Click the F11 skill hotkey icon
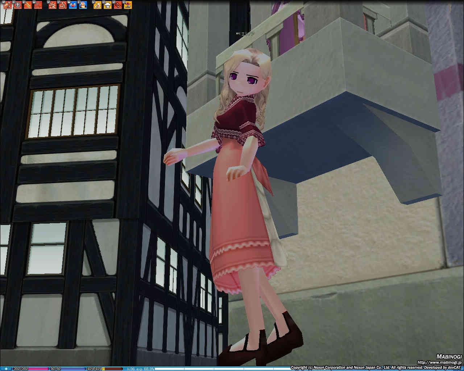 pos(118,5)
